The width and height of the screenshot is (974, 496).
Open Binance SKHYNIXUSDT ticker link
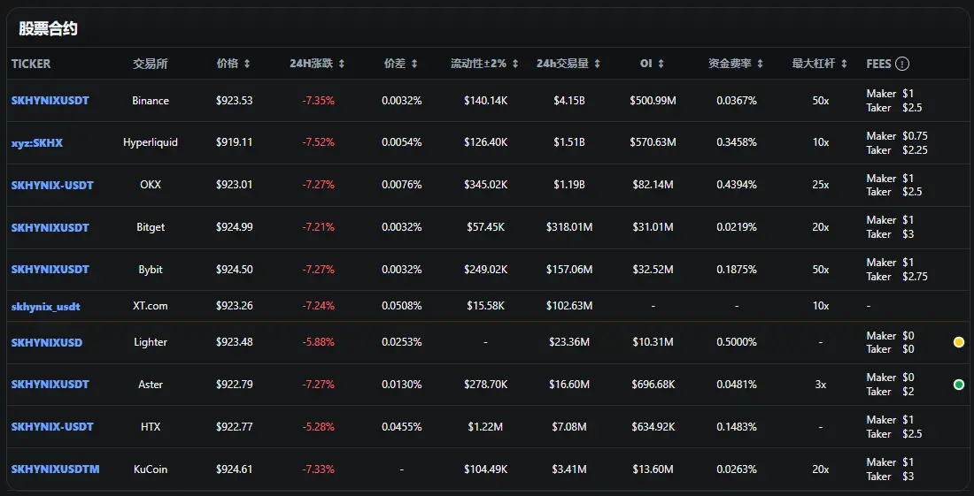pyautogui.click(x=50, y=101)
